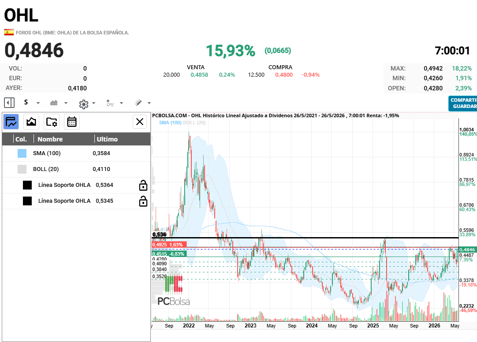Viewport: 477px width, 342px height.
Task: Open the folder settings panel tab
Action: click(52, 122)
